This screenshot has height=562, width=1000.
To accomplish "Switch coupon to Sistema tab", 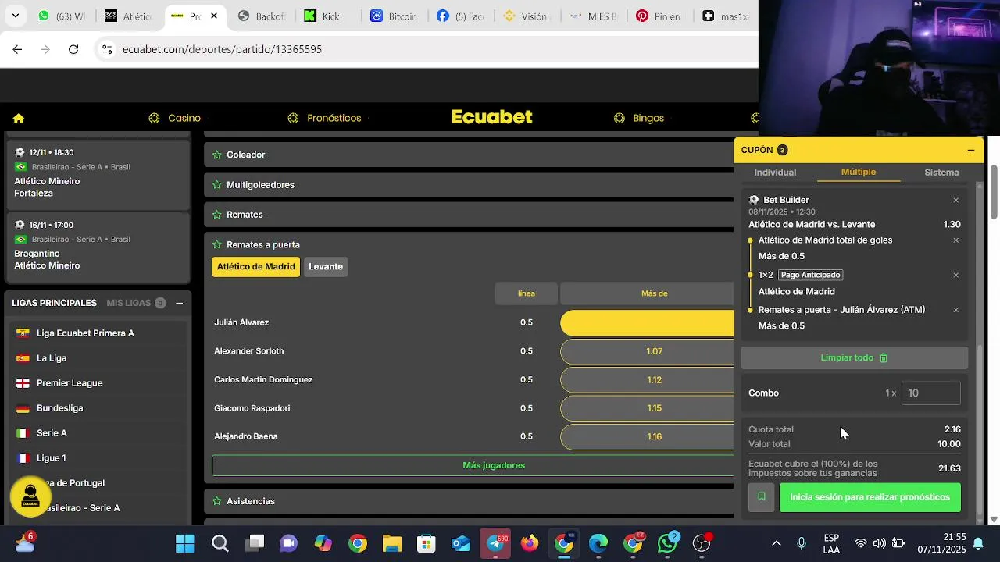I will tap(941, 173).
